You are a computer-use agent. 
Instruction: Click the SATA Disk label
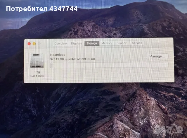pyautogui.click(x=37, y=76)
